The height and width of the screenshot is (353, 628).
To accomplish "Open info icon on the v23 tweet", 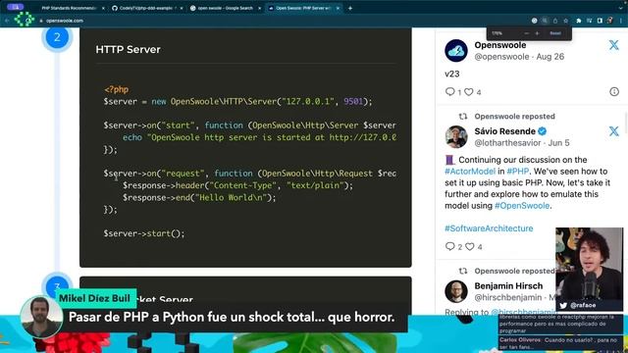I will [x=614, y=91].
